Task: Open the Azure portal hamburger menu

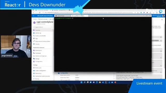Action: point(34,16)
